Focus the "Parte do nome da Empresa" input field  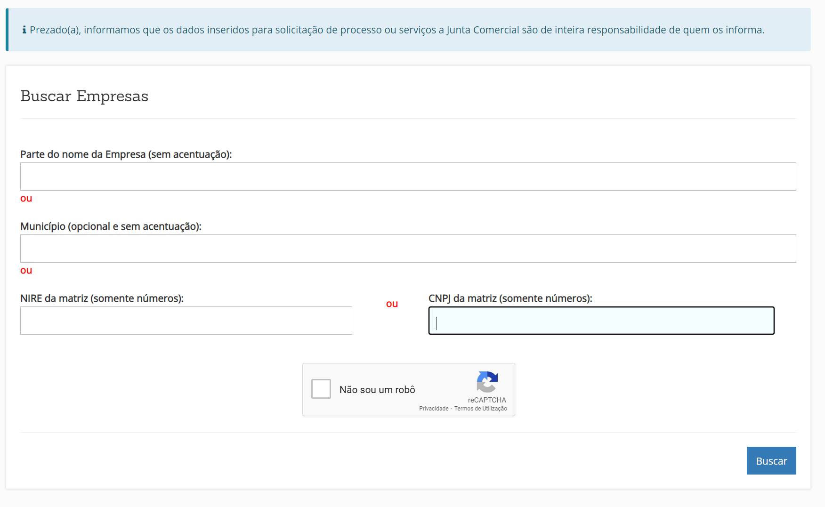tap(408, 177)
